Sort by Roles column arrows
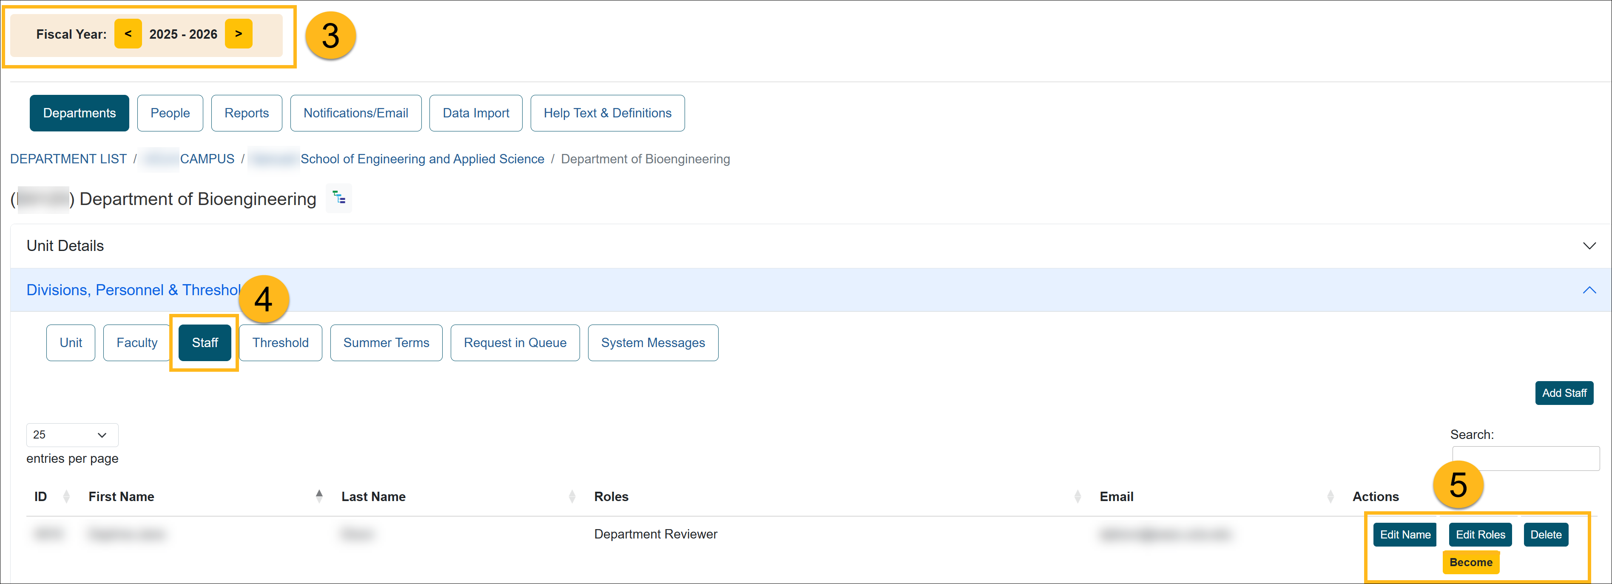The image size is (1612, 584). coord(1077,496)
